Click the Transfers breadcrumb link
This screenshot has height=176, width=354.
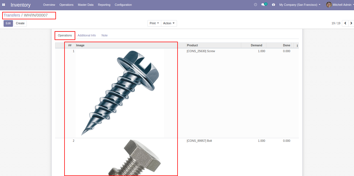pos(12,15)
